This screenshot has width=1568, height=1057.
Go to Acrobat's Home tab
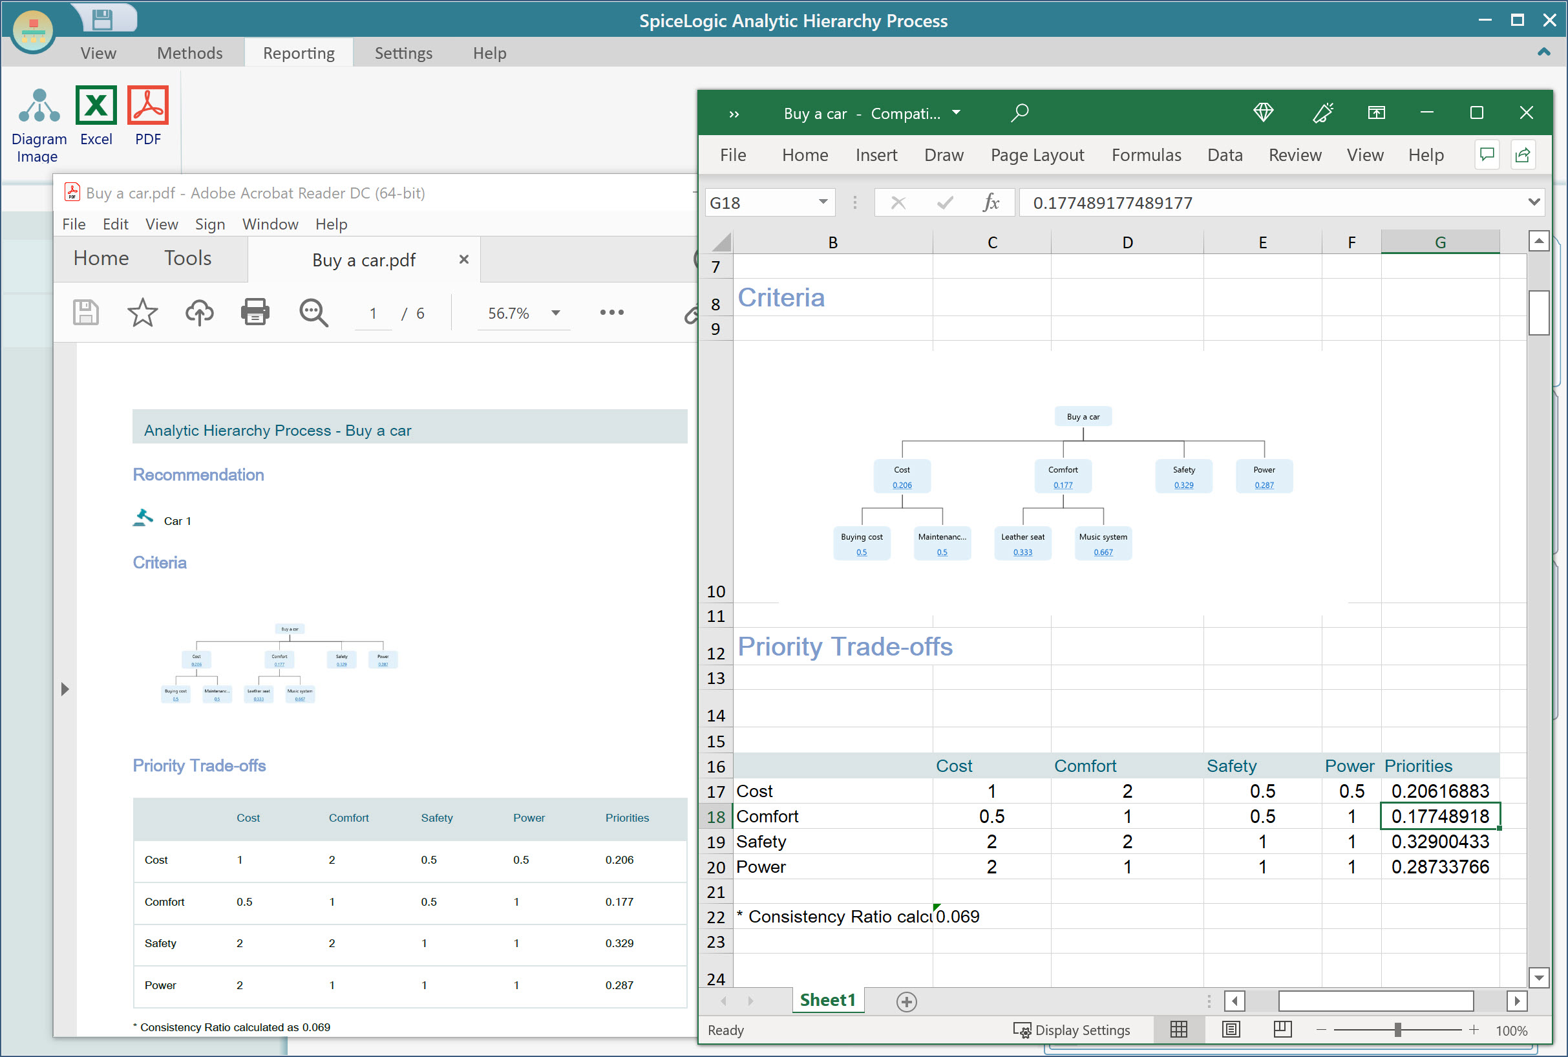click(x=101, y=258)
